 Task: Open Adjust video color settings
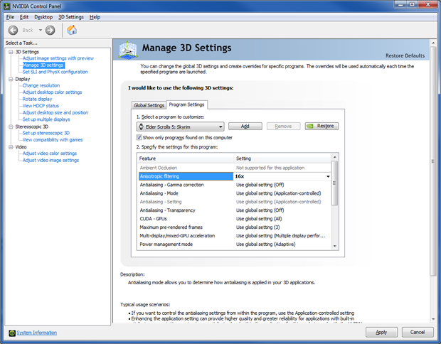click(x=50, y=154)
